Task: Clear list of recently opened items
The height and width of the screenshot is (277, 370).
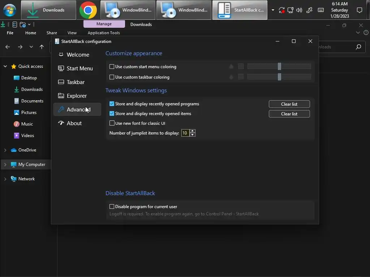Action: (x=289, y=114)
